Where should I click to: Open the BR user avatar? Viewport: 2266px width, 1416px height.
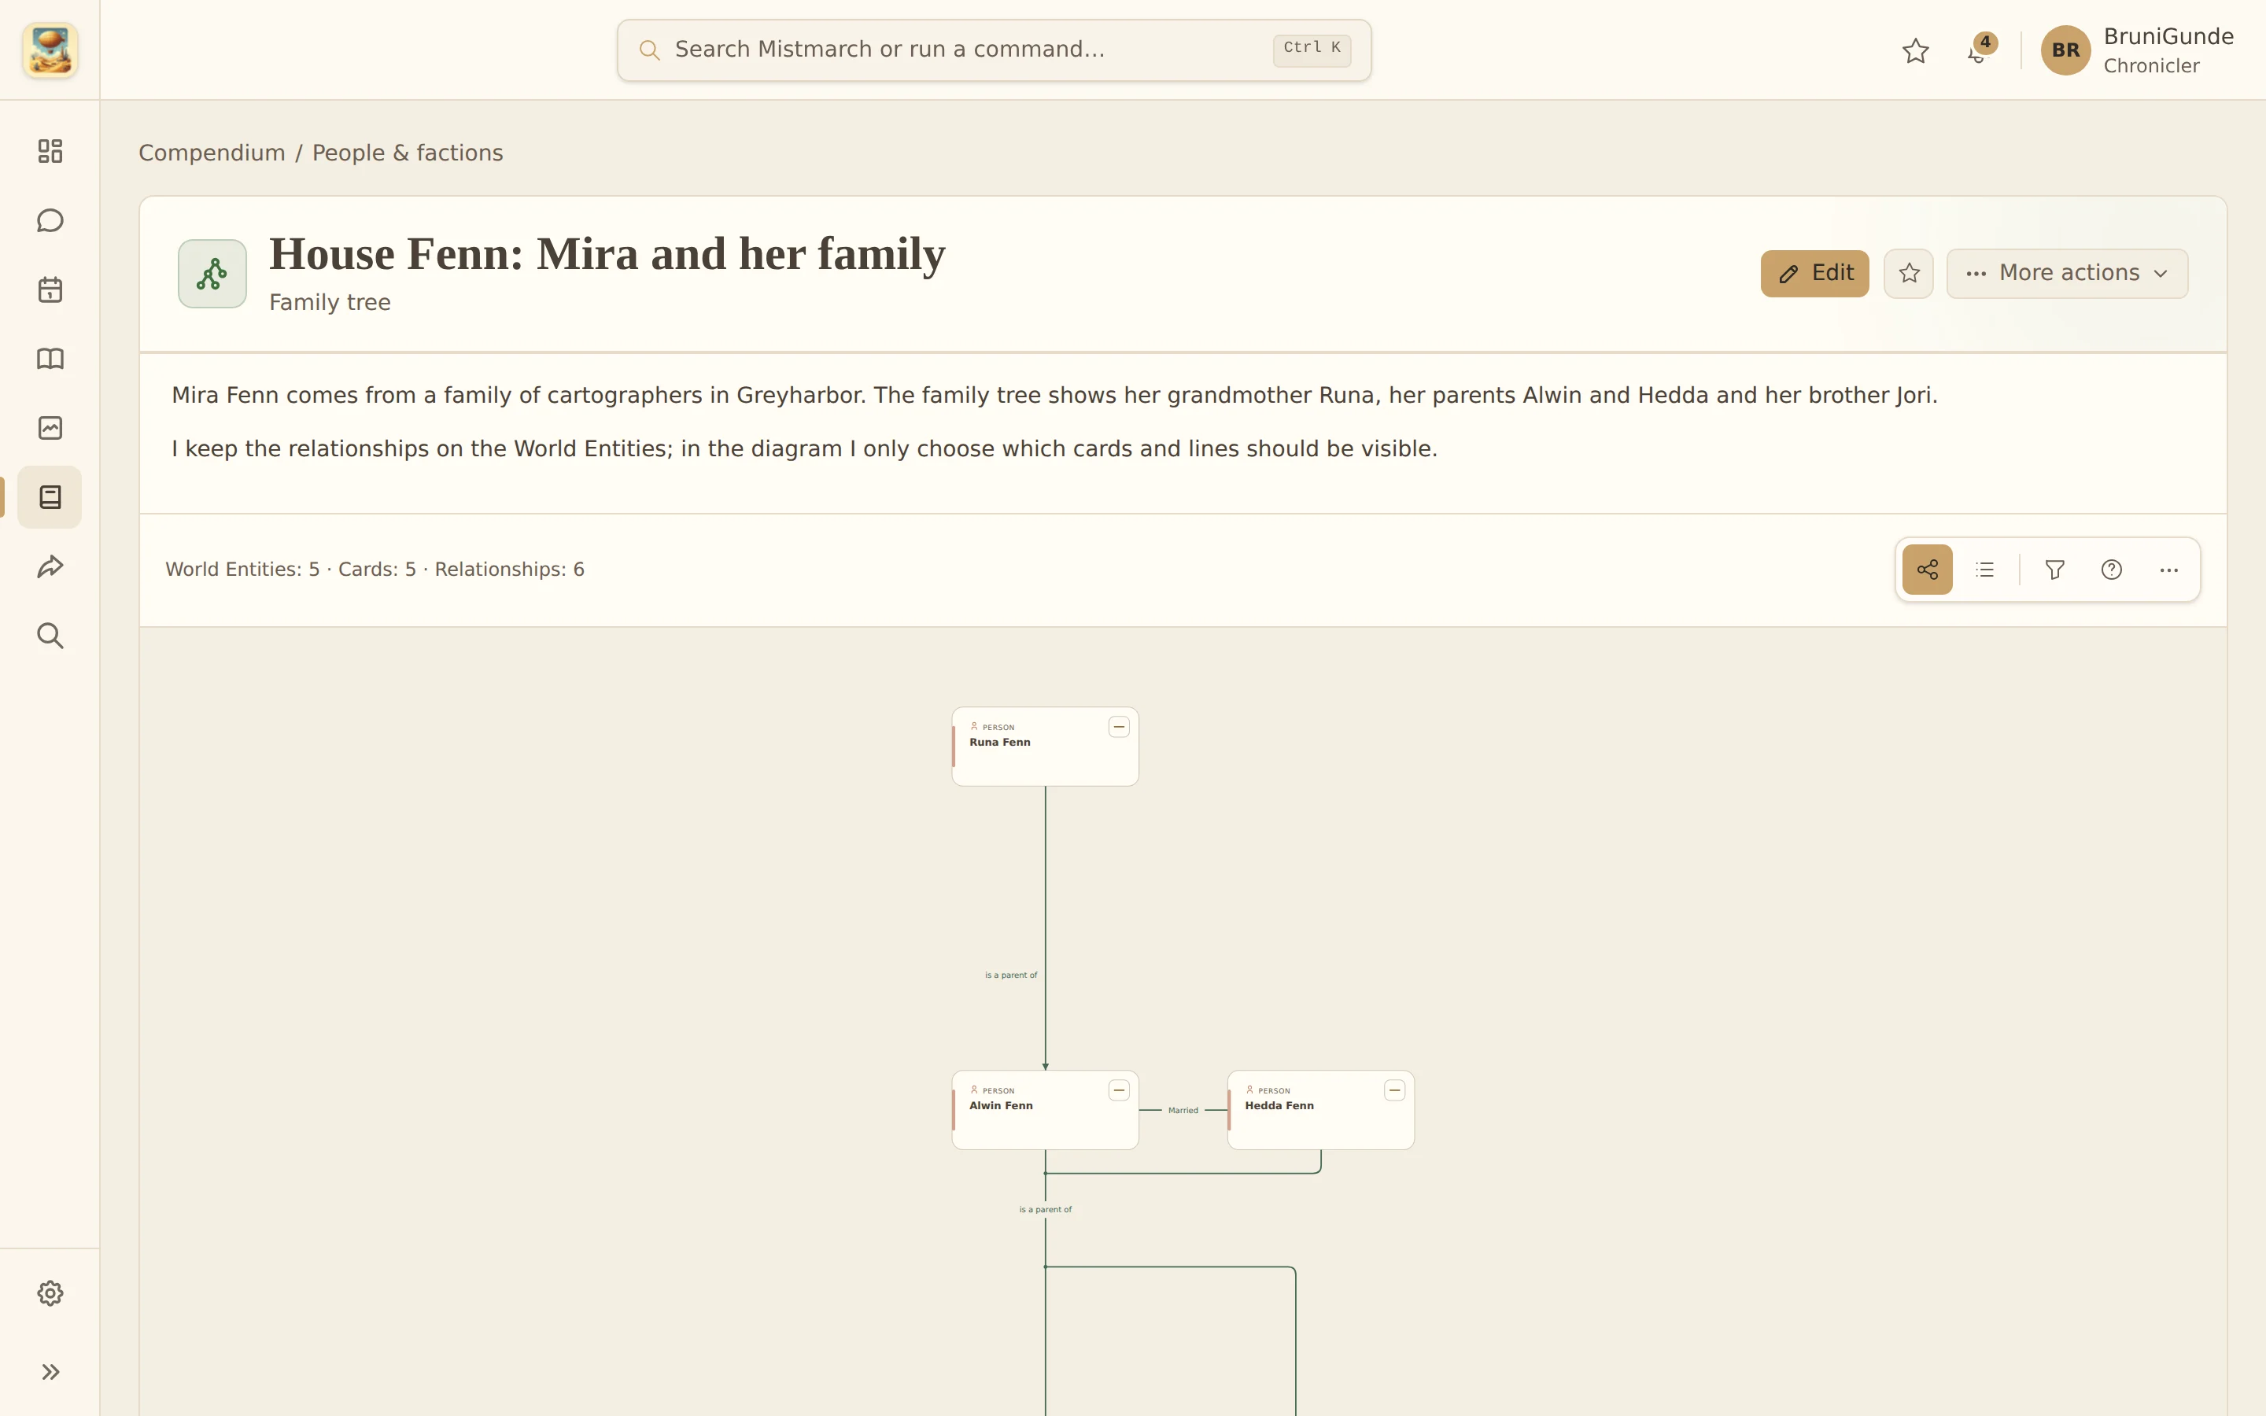coord(2065,50)
